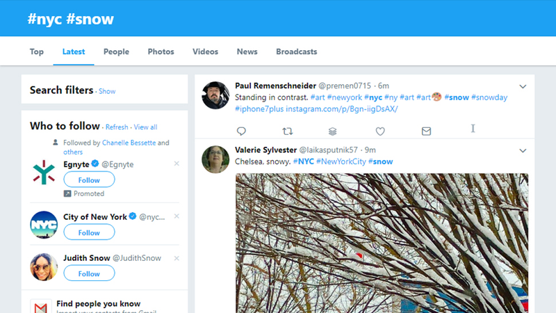556x313 pixels.
Task: View all follow suggestions
Action: pyautogui.click(x=145, y=127)
